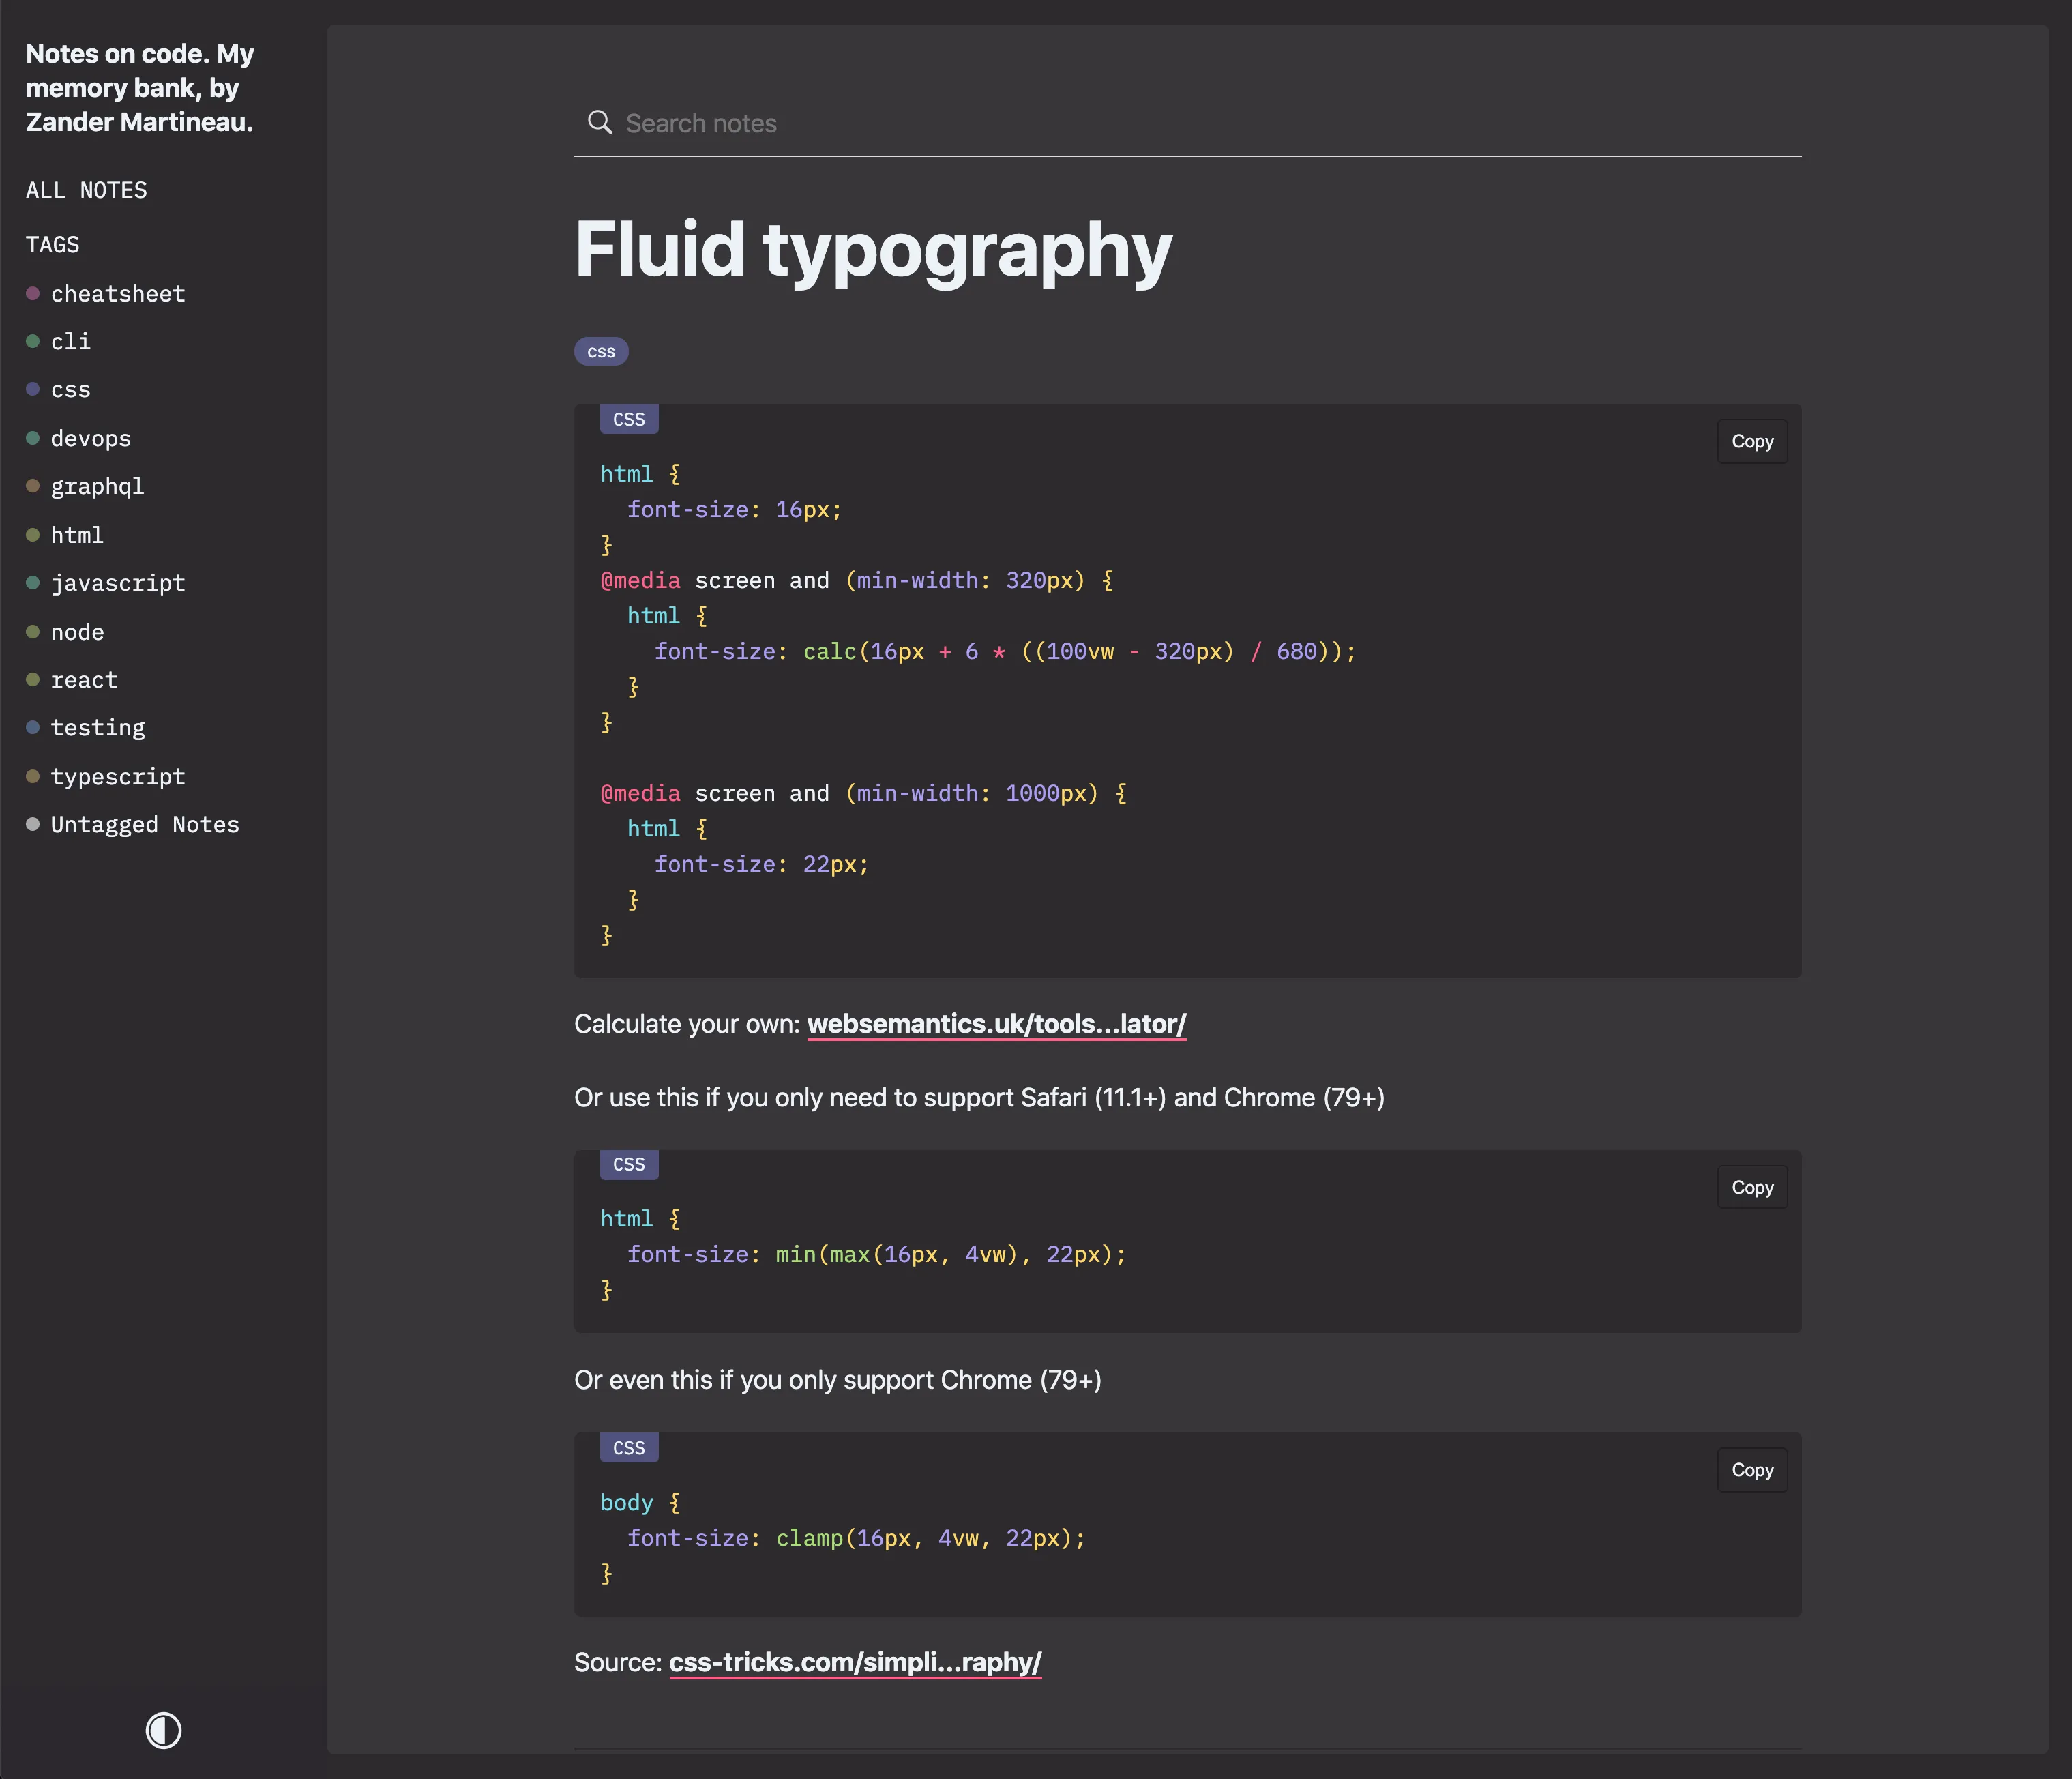Select Untagged Notes in sidebar
This screenshot has height=1779, width=2072.
pyautogui.click(x=145, y=823)
